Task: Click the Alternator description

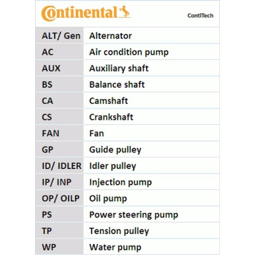Action: click(x=110, y=36)
